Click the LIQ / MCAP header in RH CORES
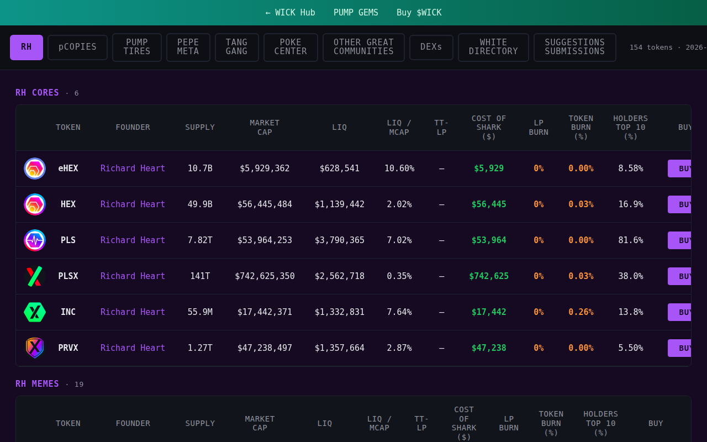The image size is (707, 442). point(399,128)
